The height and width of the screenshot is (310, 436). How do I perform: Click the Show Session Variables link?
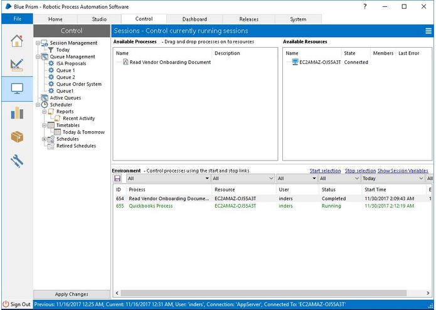click(x=403, y=171)
